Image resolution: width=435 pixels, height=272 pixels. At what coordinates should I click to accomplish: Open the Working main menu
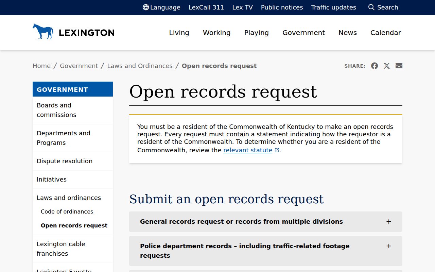[217, 33]
